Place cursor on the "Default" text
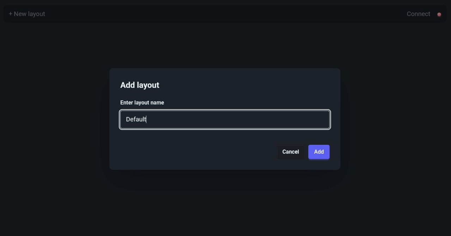This screenshot has width=451, height=236. tap(136, 120)
